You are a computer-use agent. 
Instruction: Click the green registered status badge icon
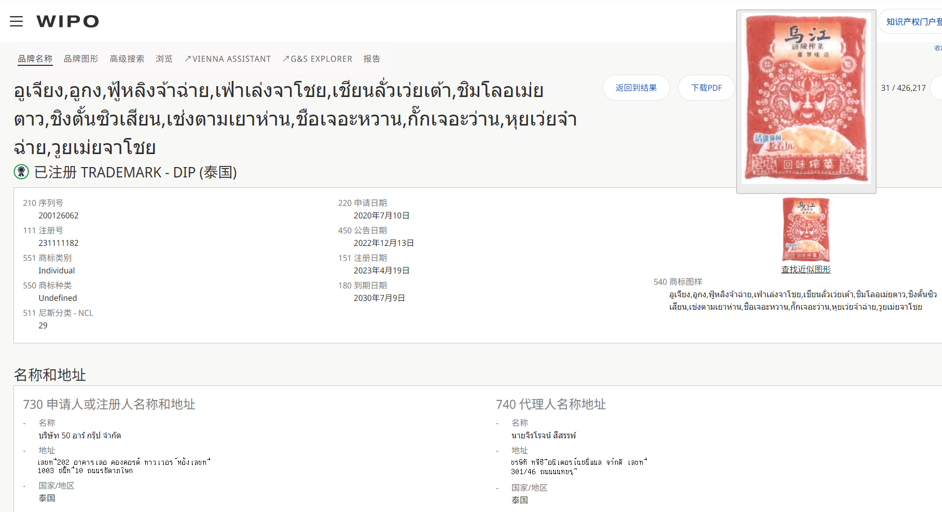point(21,172)
